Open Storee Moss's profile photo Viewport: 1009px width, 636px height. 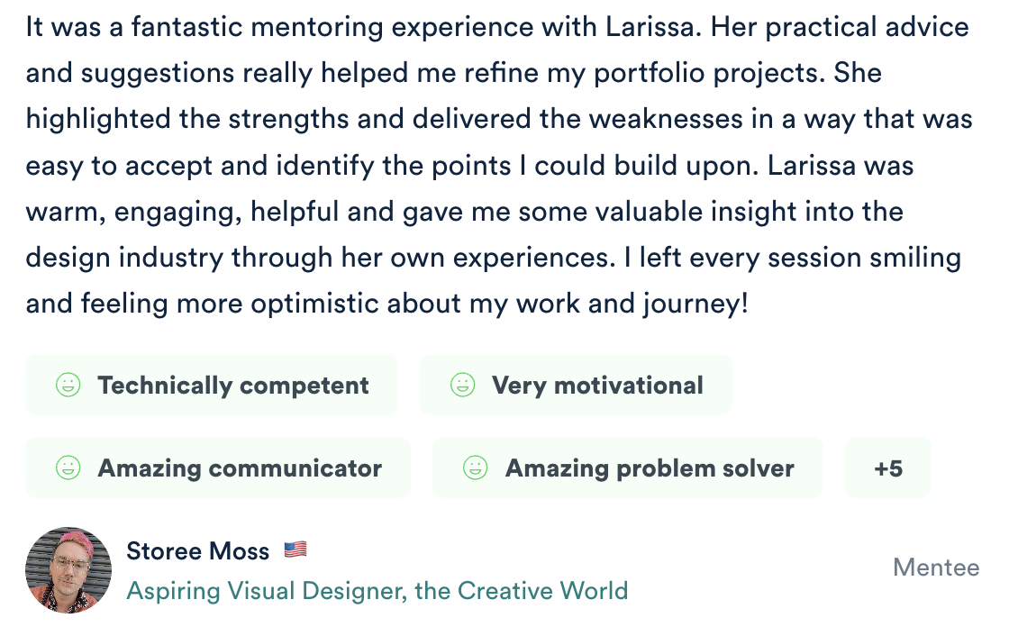click(x=68, y=570)
